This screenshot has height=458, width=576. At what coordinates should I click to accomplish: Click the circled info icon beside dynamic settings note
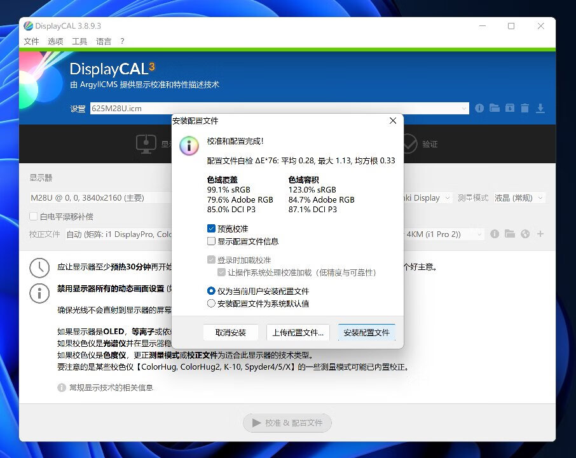coord(39,293)
